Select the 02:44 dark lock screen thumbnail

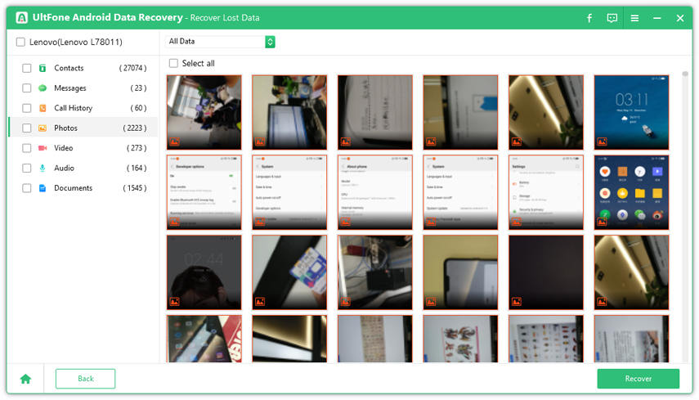204,272
